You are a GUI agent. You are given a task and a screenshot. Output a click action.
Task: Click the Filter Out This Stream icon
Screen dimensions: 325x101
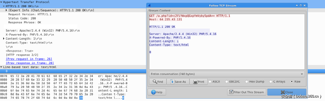coord(231,92)
